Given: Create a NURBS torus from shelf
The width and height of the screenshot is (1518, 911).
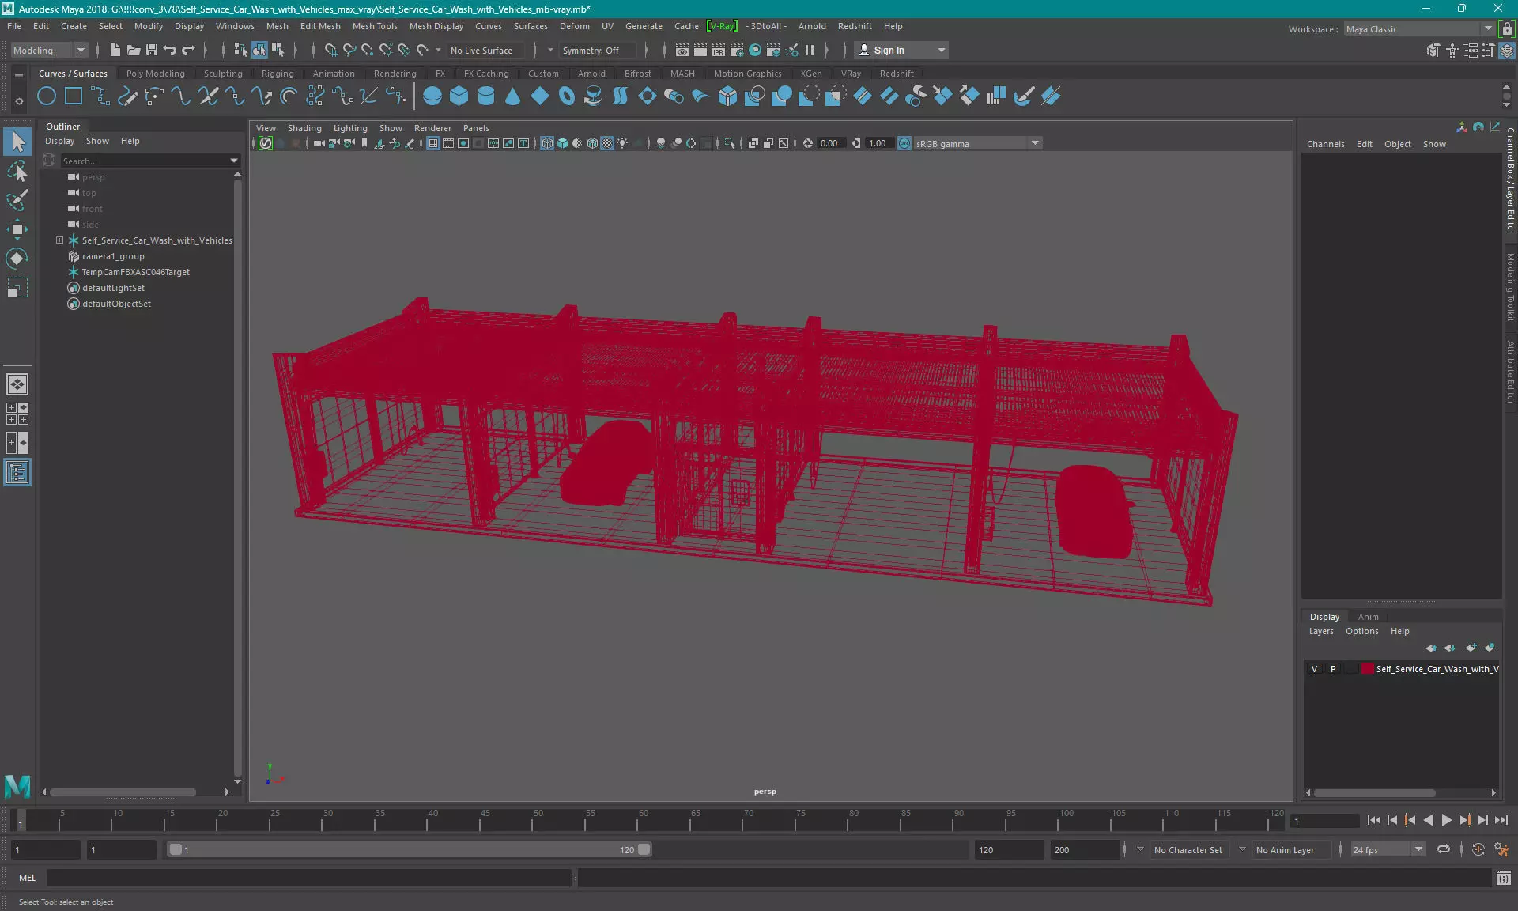Looking at the screenshot, I should pos(567,96).
